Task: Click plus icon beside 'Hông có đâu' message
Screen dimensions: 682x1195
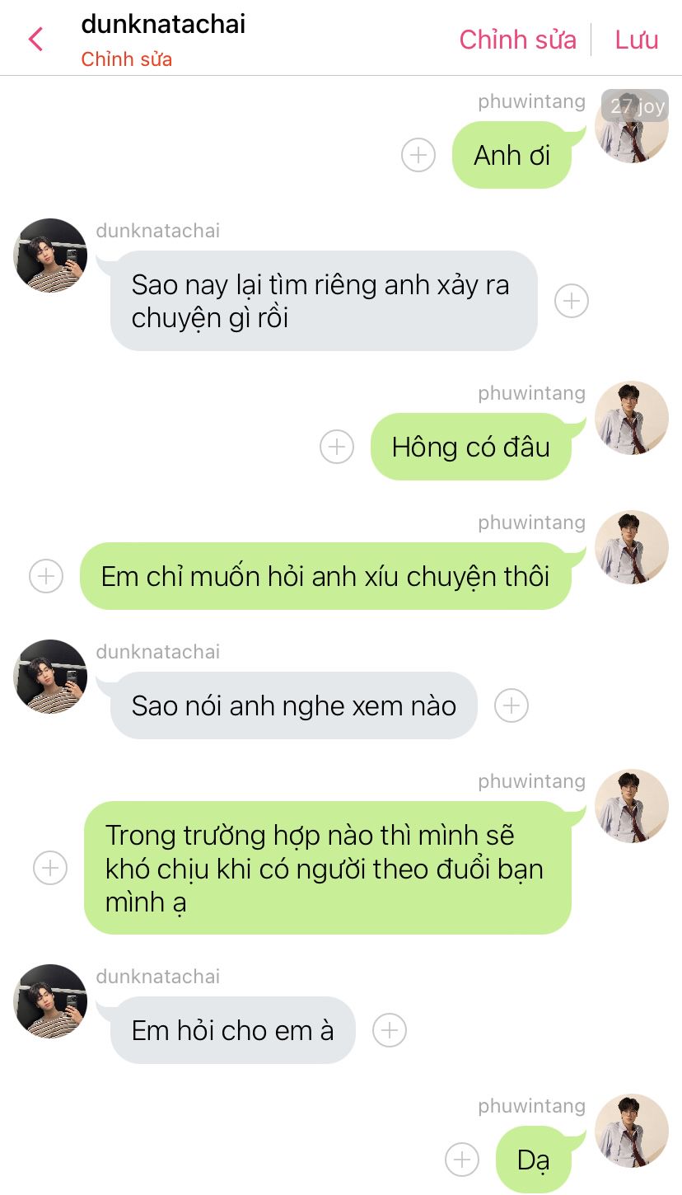Action: tap(337, 447)
